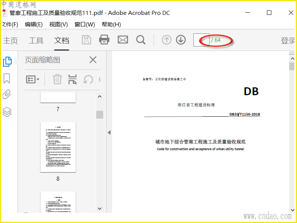The image size is (297, 223).
Task: Open the 窗口(W) menu
Action: click(85, 25)
